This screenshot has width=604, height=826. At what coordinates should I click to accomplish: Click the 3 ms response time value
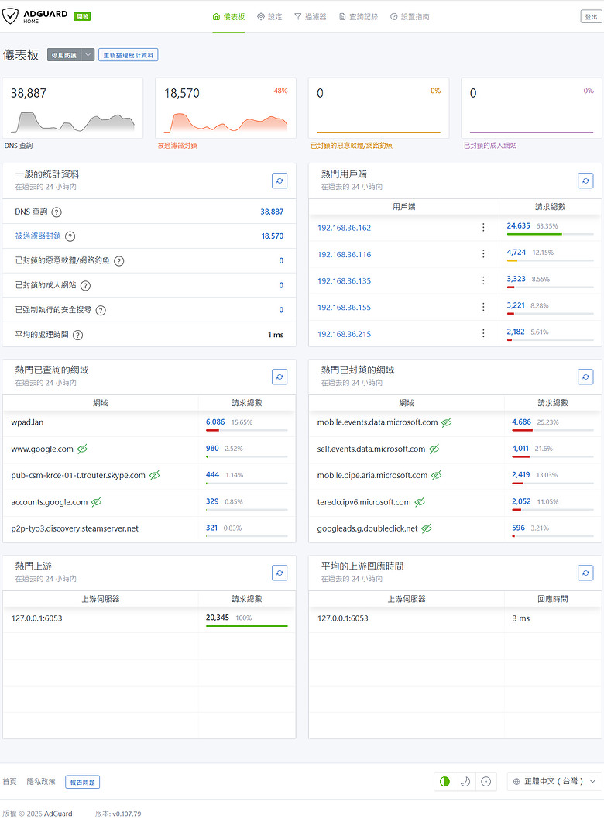521,618
